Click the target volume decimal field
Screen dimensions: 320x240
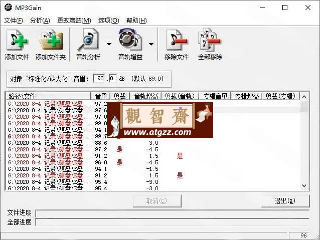[113, 78]
